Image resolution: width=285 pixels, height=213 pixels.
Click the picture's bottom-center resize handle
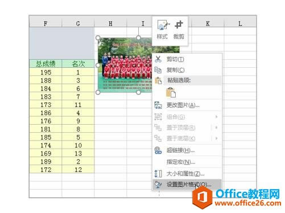tap(138, 92)
